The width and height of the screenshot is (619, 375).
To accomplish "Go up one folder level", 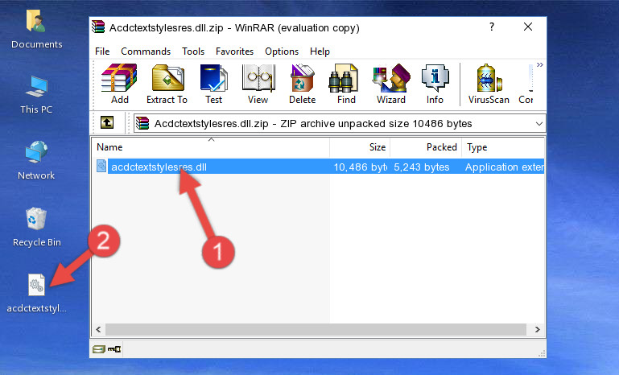I will click(107, 123).
